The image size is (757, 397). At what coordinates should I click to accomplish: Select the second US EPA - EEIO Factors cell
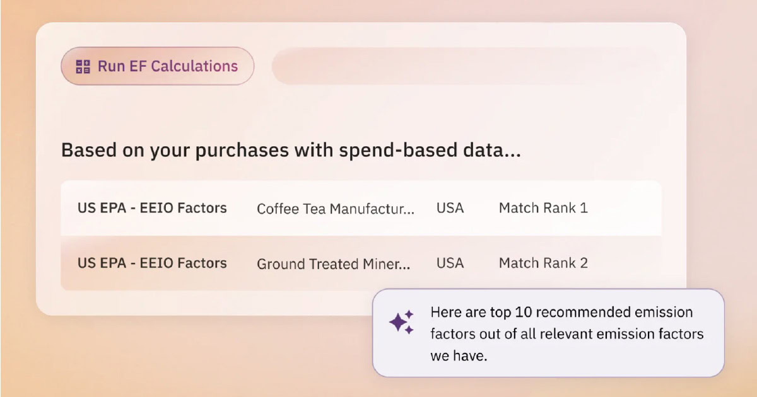(152, 263)
